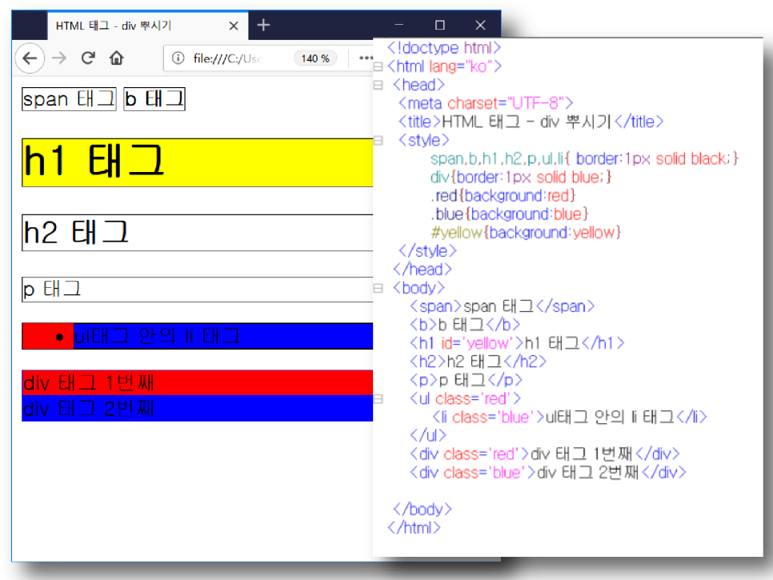Screen dimensions: 773x580
Task: Collapse the body tag fold marker
Action: [378, 288]
